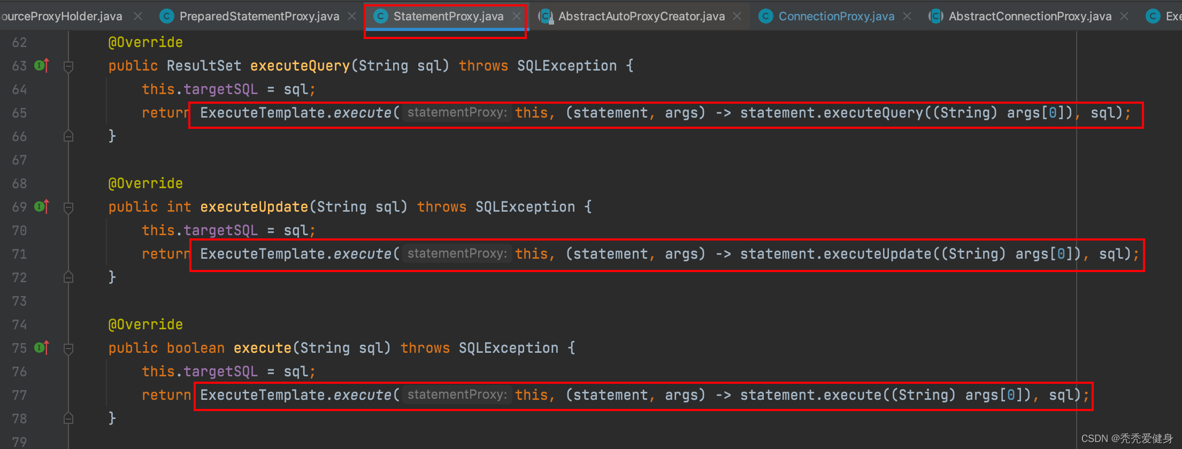
Task: Collapse the execute method fold on line 75
Action: (x=68, y=349)
